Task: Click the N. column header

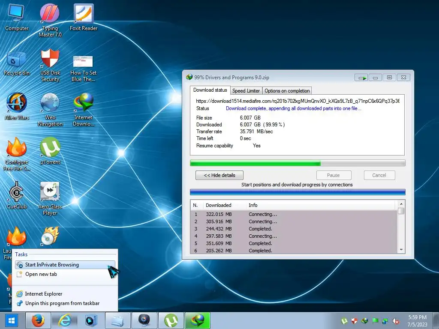Action: point(197,205)
